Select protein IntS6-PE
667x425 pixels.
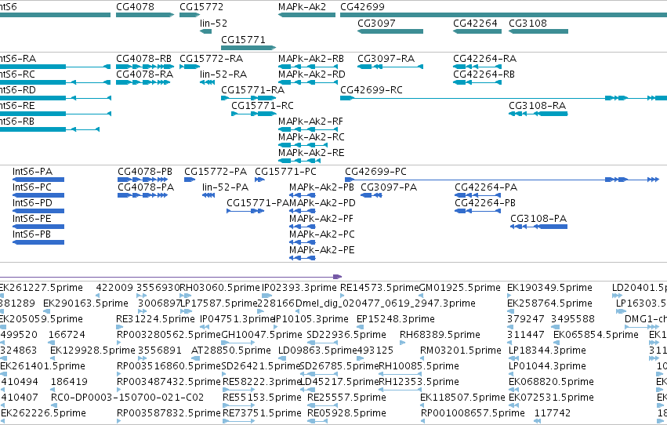(32, 219)
